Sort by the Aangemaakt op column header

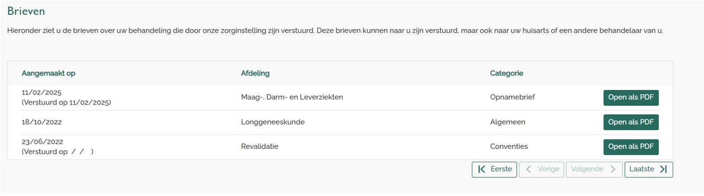click(x=48, y=73)
